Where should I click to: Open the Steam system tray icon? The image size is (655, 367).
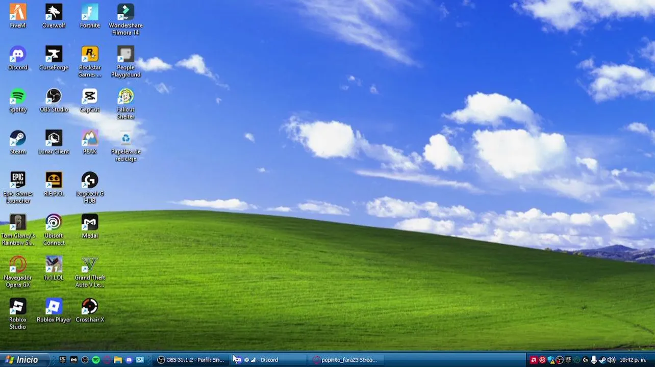tap(602, 360)
